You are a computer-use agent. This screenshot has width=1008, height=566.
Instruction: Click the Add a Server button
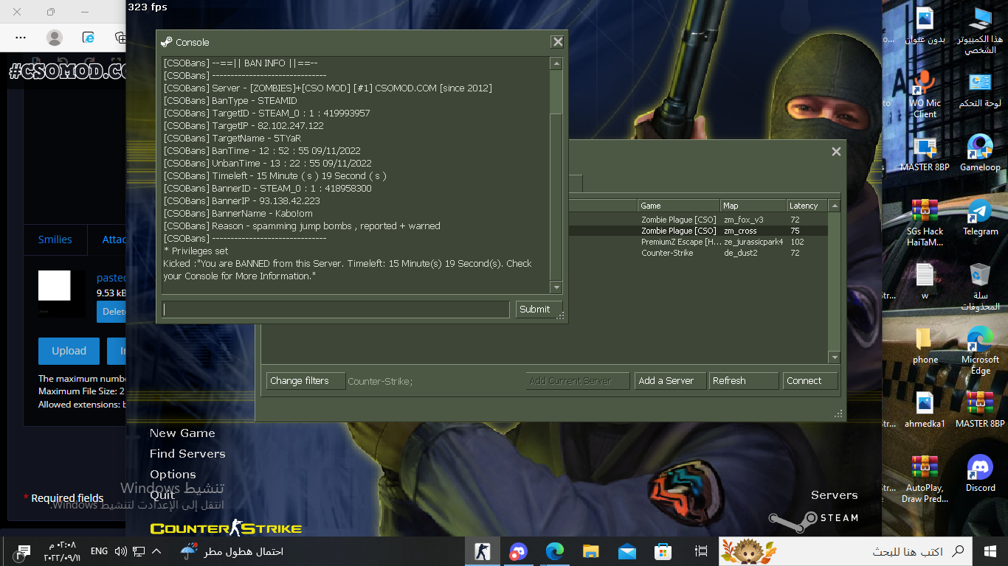(x=669, y=381)
